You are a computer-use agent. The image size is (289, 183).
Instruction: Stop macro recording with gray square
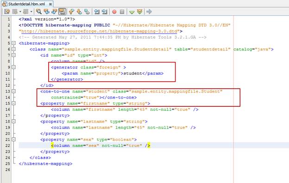[x=122, y=12]
